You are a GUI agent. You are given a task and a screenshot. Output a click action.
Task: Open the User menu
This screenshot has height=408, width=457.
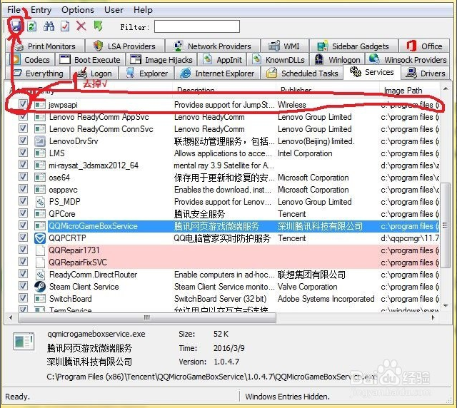pyautogui.click(x=114, y=10)
